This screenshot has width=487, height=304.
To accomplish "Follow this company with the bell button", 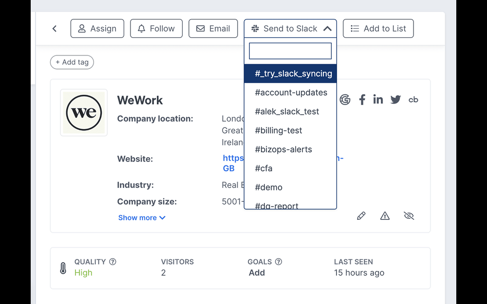I will 156,29.
